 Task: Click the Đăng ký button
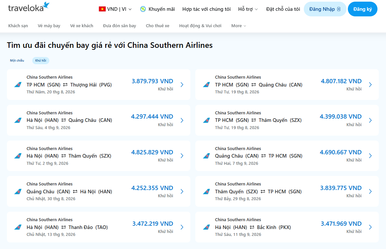tap(362, 9)
